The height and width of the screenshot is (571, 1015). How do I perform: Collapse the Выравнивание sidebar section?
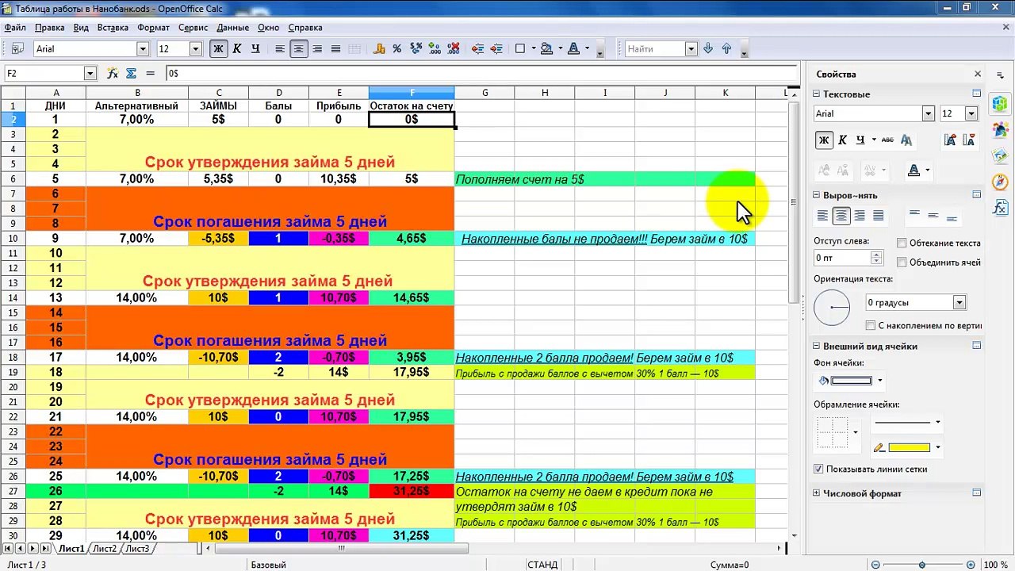pyautogui.click(x=817, y=195)
